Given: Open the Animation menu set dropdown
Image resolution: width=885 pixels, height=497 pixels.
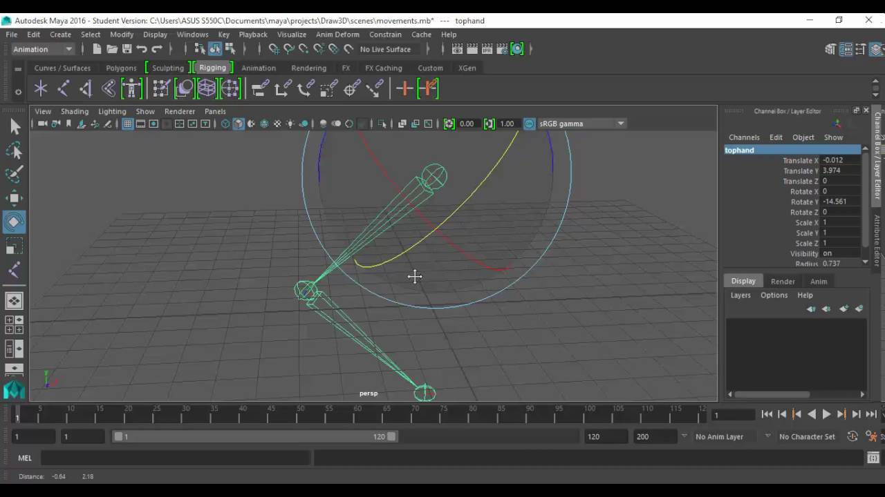Looking at the screenshot, I should point(43,49).
